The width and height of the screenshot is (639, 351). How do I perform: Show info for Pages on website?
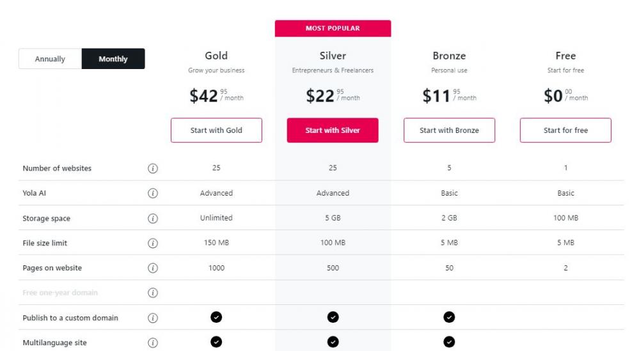click(x=153, y=268)
